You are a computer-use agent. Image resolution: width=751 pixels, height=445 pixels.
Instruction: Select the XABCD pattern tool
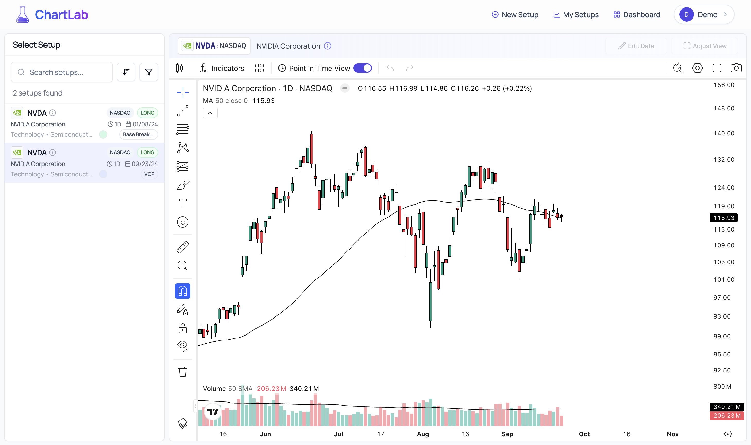coord(182,148)
